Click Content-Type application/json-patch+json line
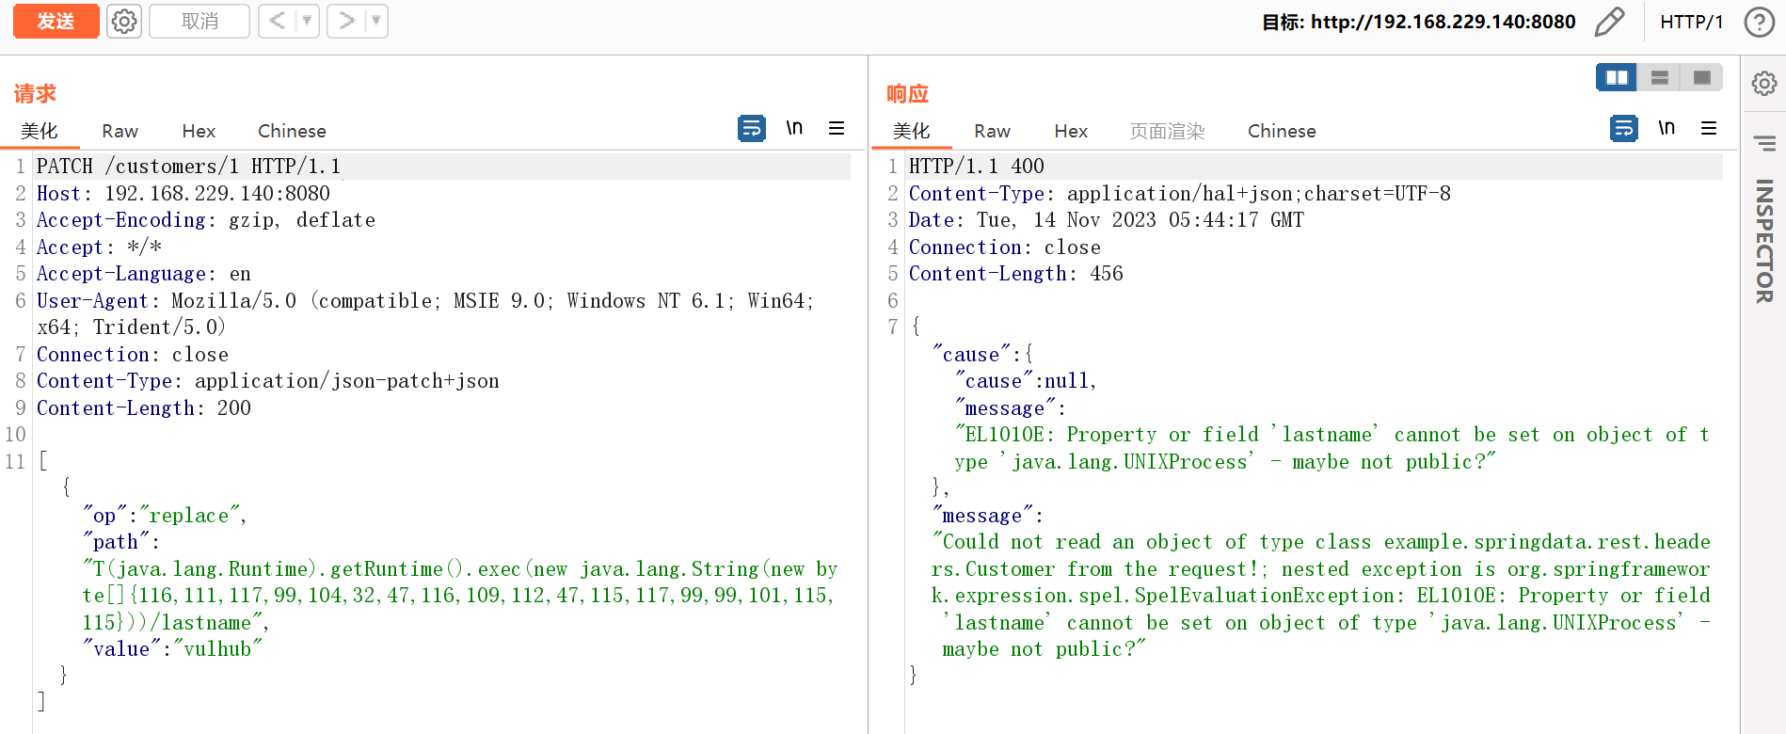The height and width of the screenshot is (734, 1786). 267,381
